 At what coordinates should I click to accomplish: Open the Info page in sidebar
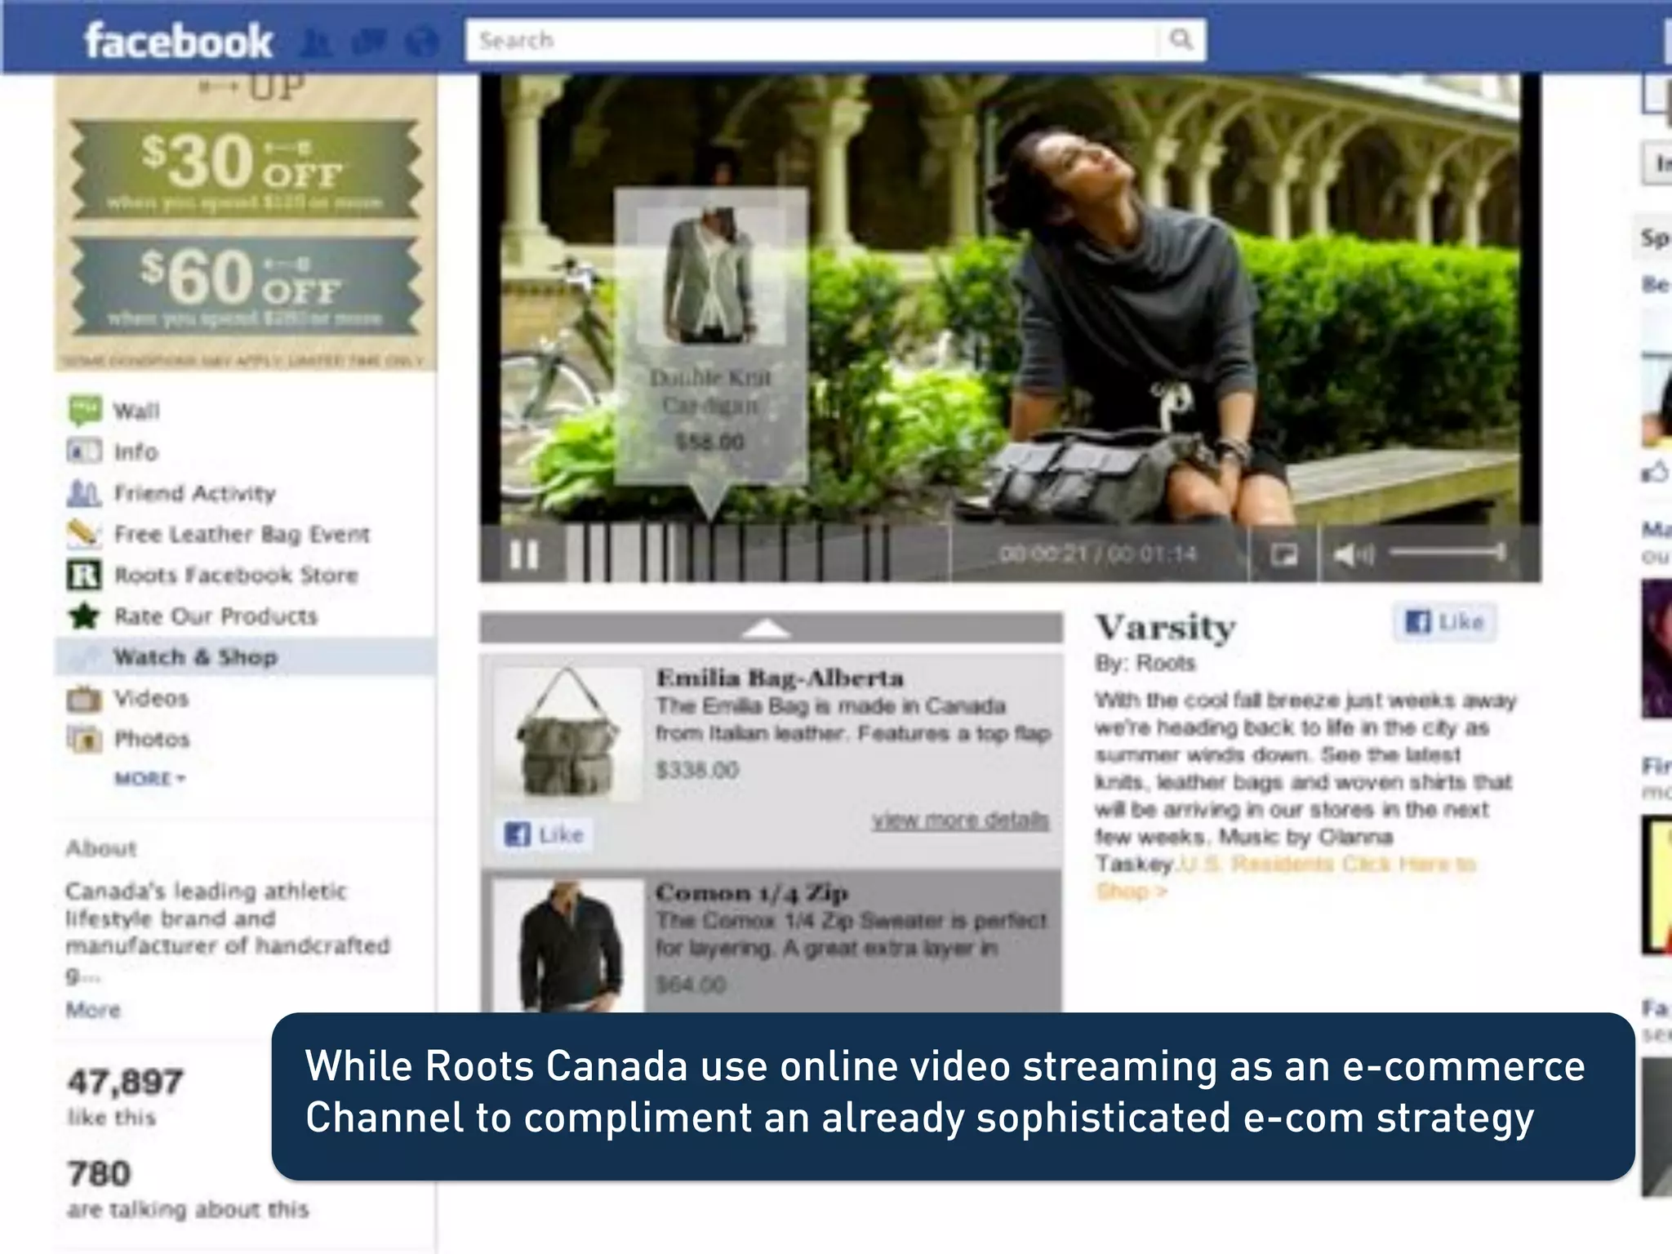136,451
